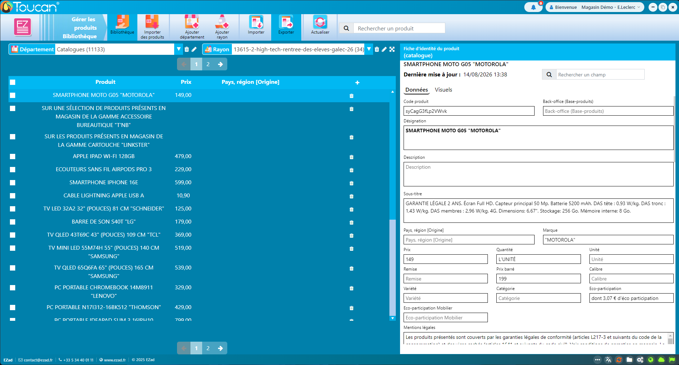This screenshot has height=365, width=679.
Task: Click the product list scrollbar down arrow
Action: point(392,318)
